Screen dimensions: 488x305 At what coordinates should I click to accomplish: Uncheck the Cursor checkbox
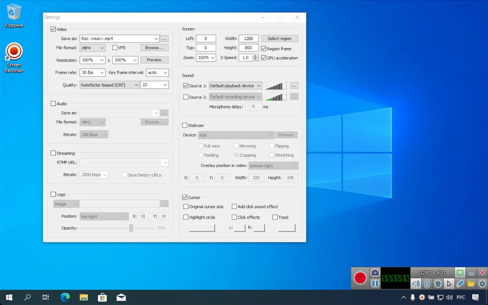pos(185,197)
